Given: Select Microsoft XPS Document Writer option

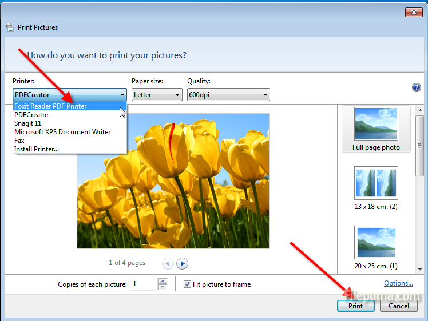Looking at the screenshot, I should pos(62,132).
